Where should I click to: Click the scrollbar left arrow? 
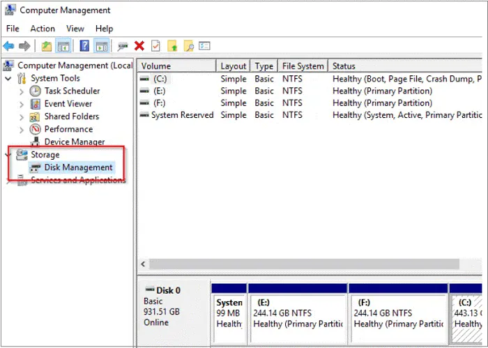[143, 264]
